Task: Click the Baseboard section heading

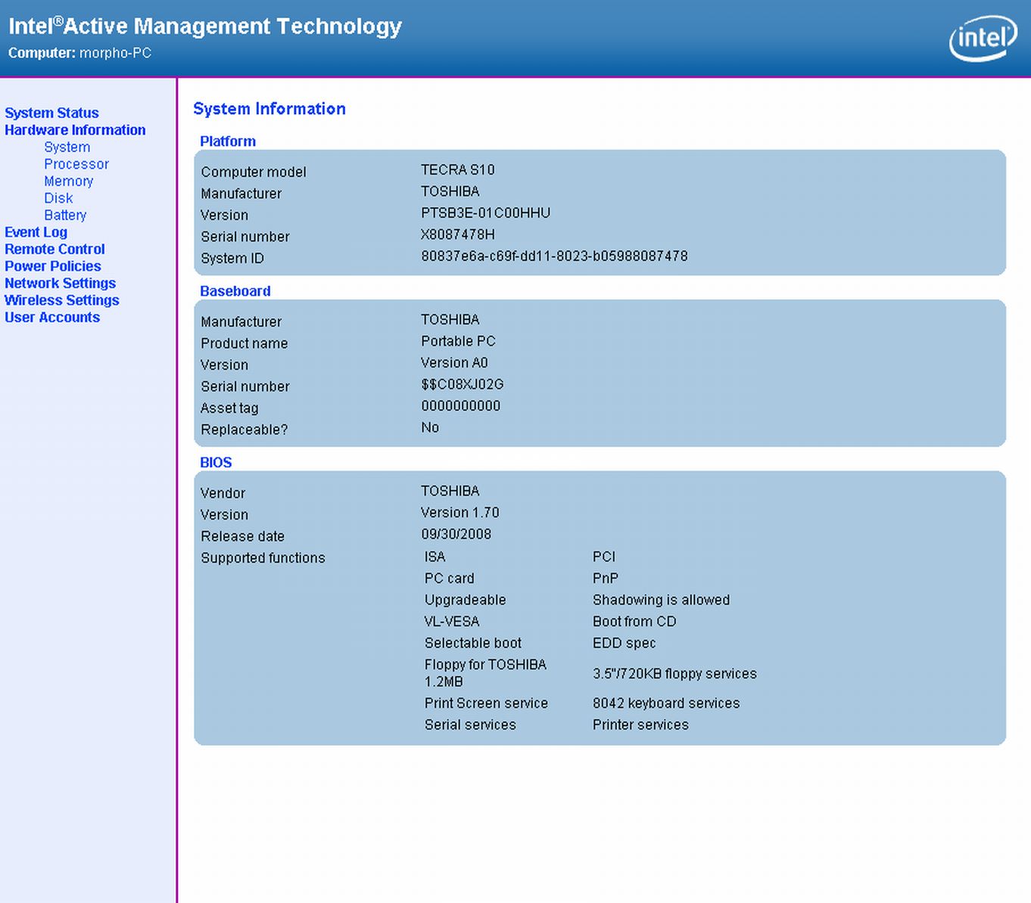Action: (235, 291)
